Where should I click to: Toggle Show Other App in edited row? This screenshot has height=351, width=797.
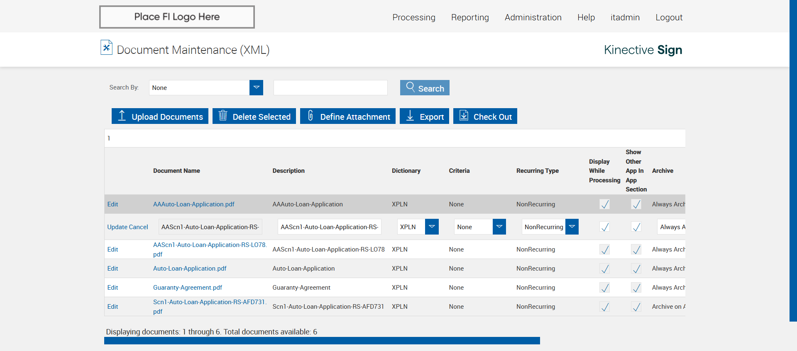click(x=636, y=227)
